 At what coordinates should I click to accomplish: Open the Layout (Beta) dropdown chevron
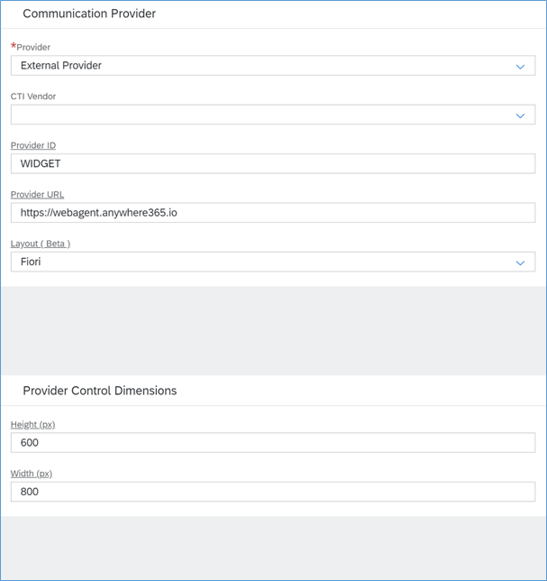[520, 263]
